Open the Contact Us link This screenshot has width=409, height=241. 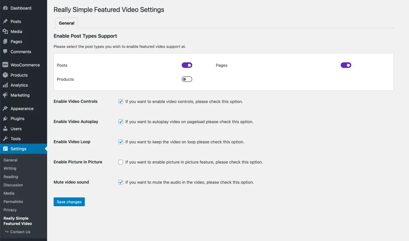[x=20, y=232]
